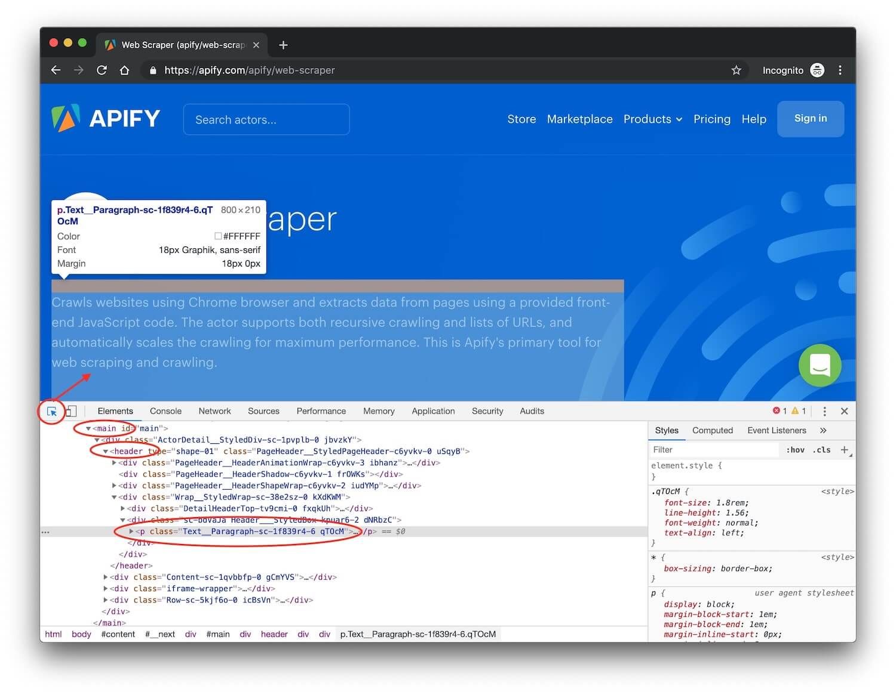Expand the PageHeader__HeaderAnimationWrap div

coord(114,463)
